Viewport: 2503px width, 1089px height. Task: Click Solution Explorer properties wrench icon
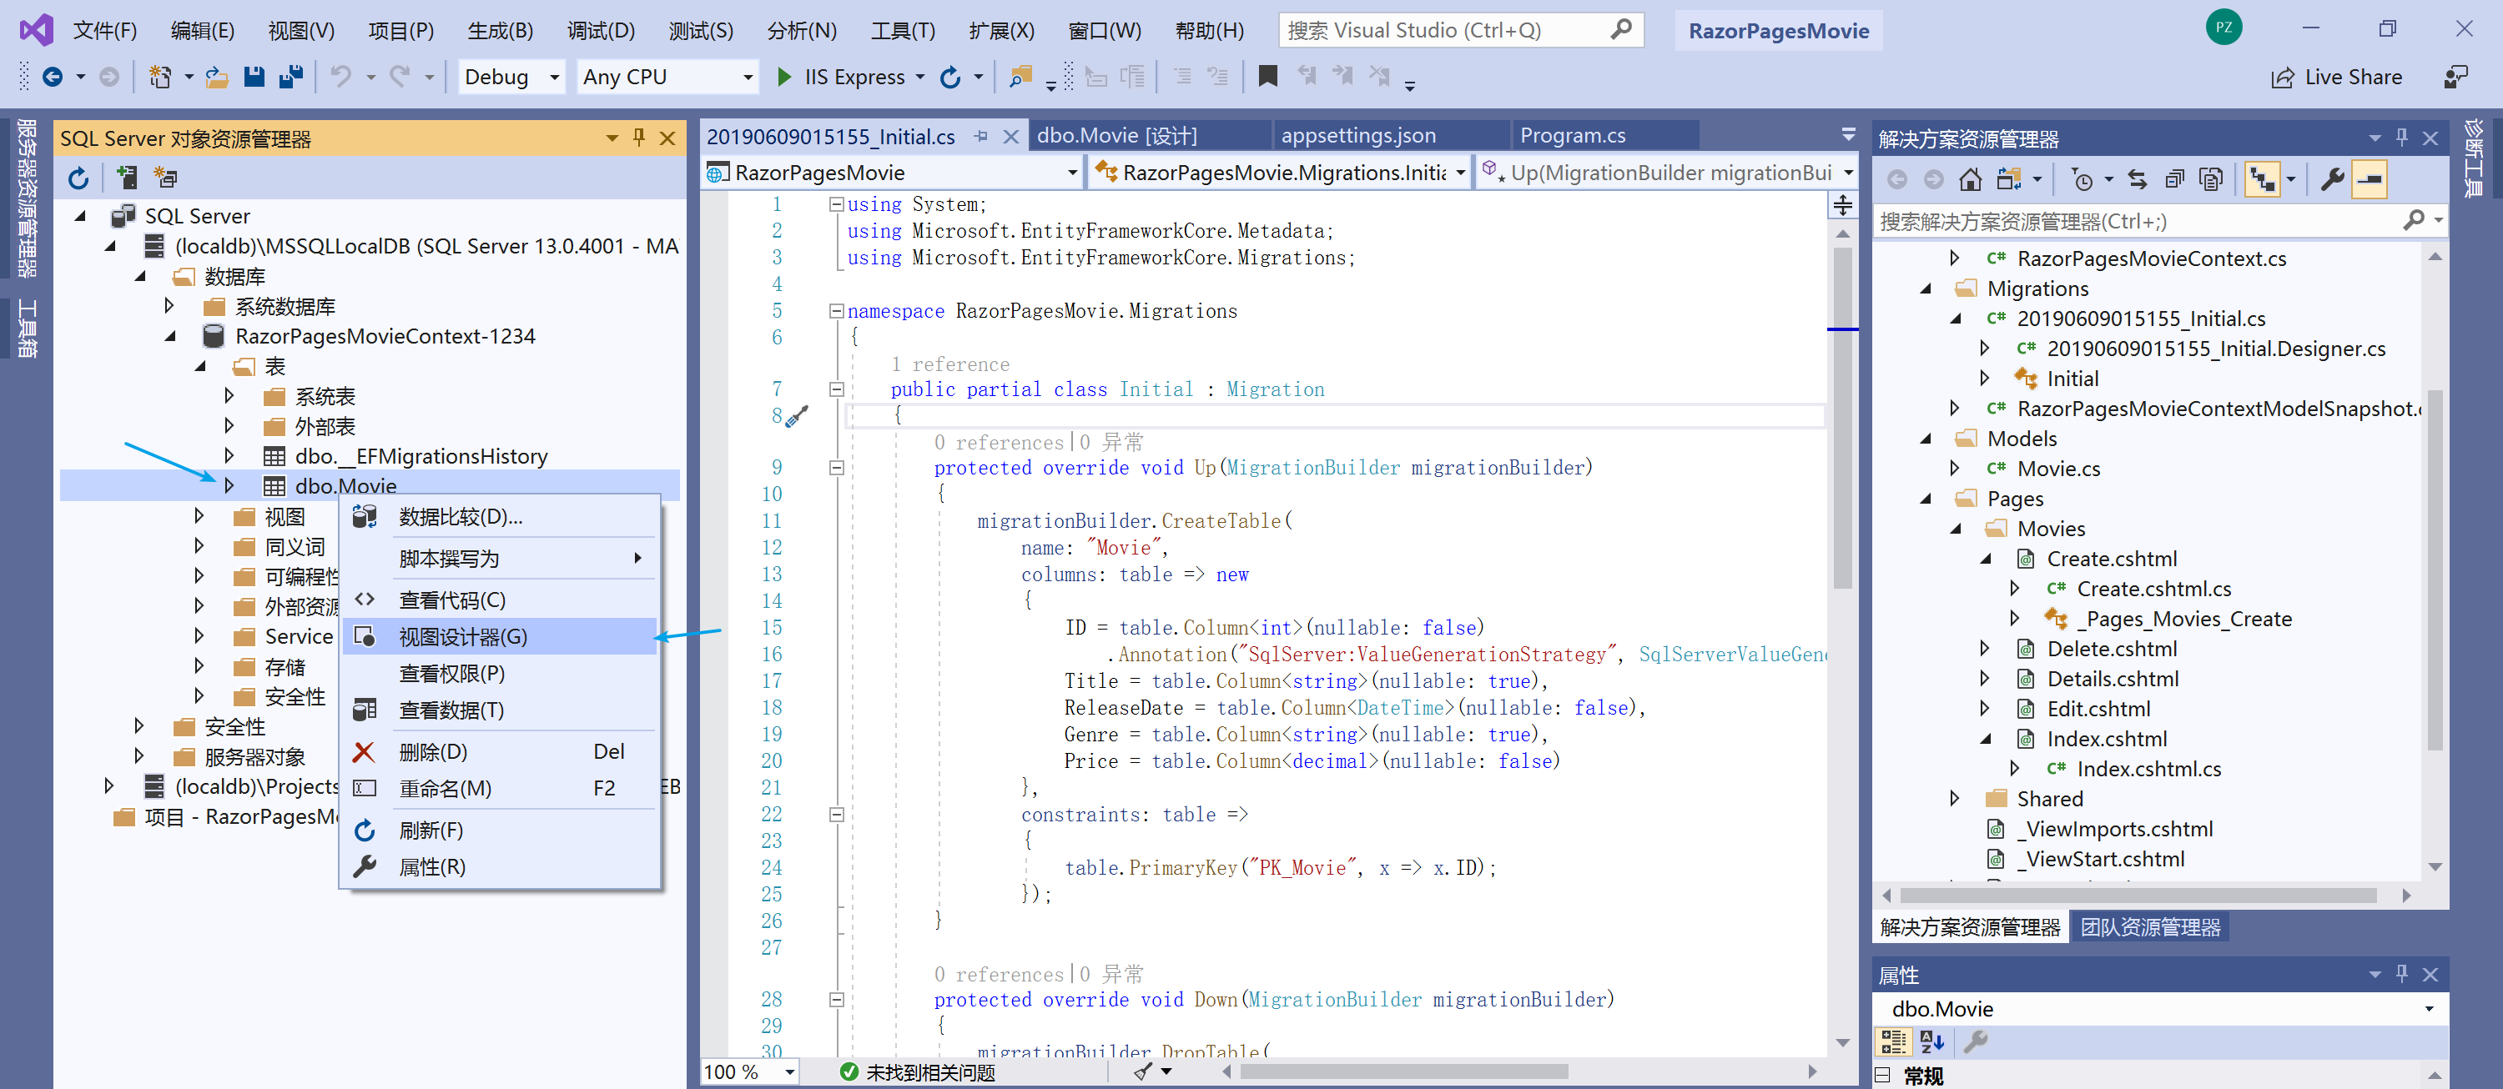coord(2332,180)
